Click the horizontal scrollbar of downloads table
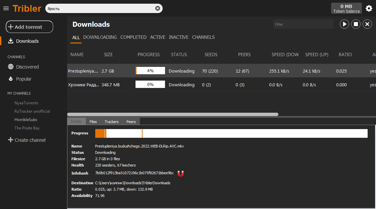 coord(173,114)
